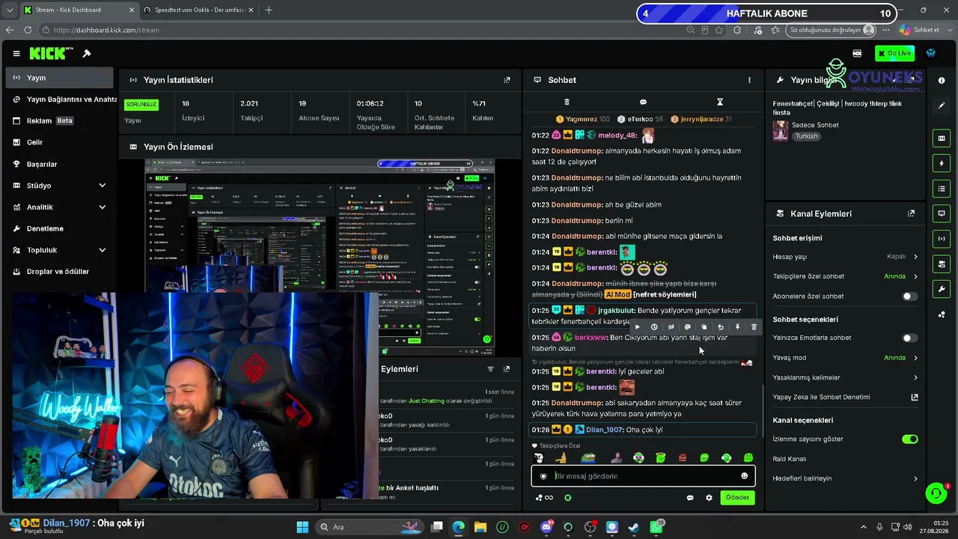The width and height of the screenshot is (958, 539).
Task: Click username Dilan_1907 in chat
Action: [x=605, y=430]
